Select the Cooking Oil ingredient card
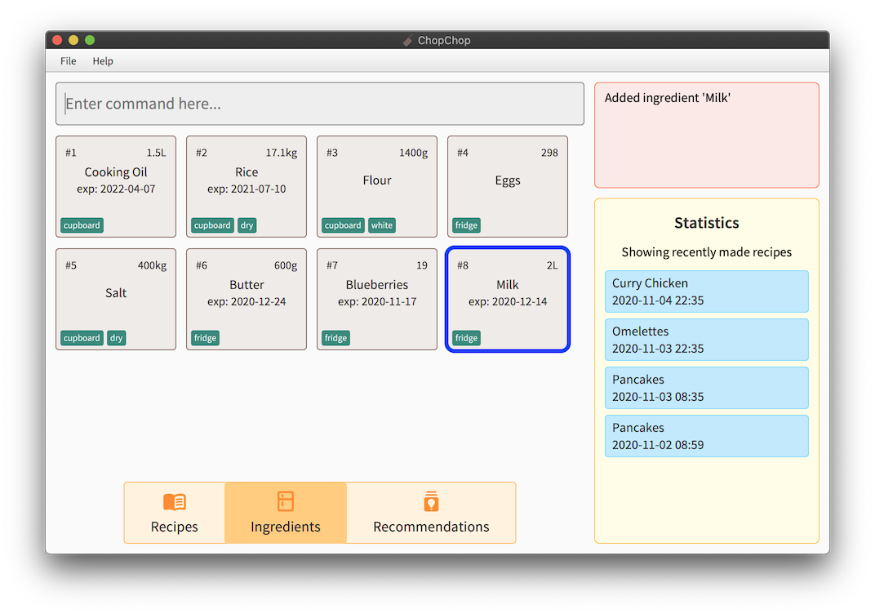Image resolution: width=875 pixels, height=614 pixels. tap(116, 186)
